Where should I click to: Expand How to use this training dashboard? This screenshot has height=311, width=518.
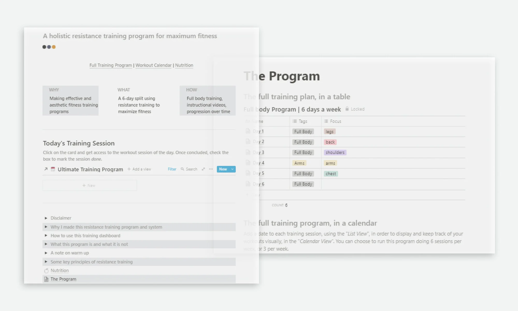(46, 235)
